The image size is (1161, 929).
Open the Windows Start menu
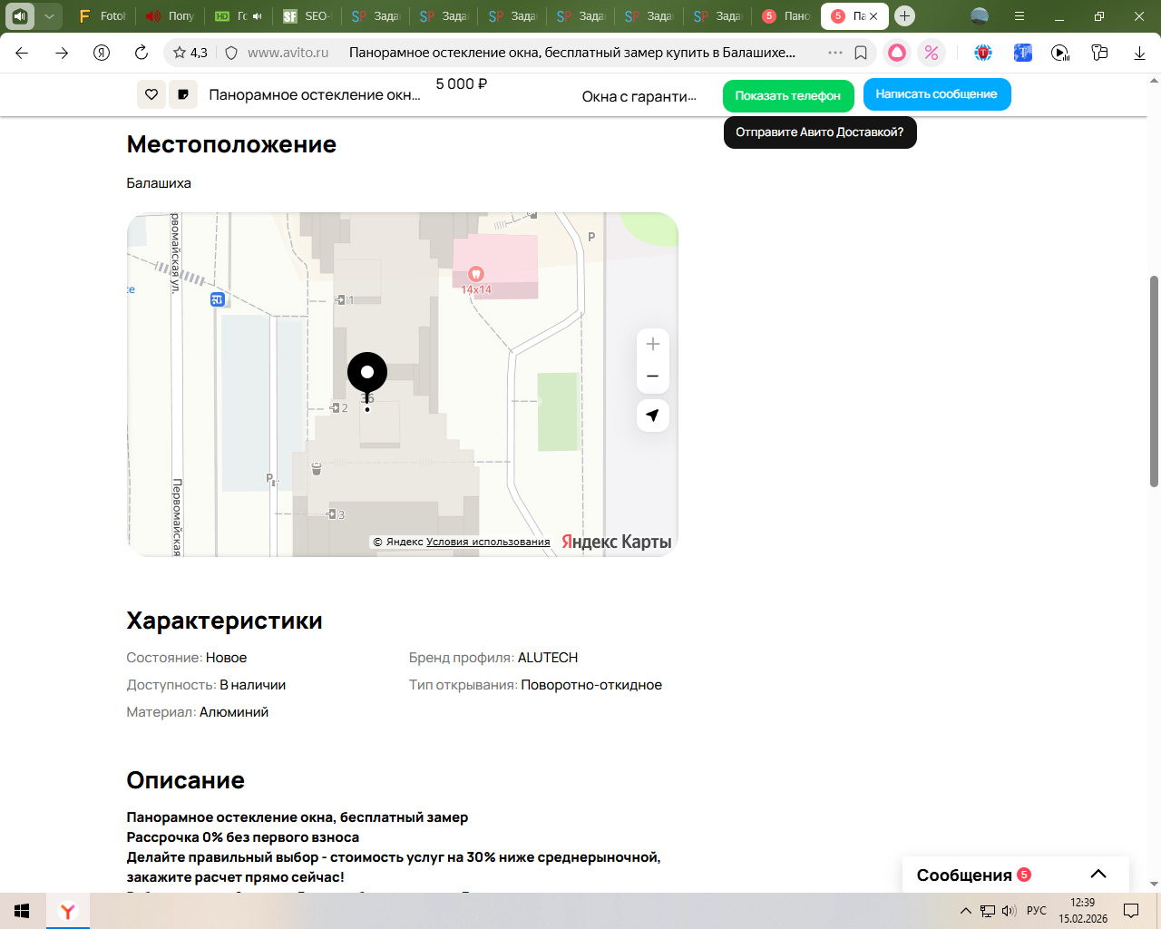(x=22, y=911)
